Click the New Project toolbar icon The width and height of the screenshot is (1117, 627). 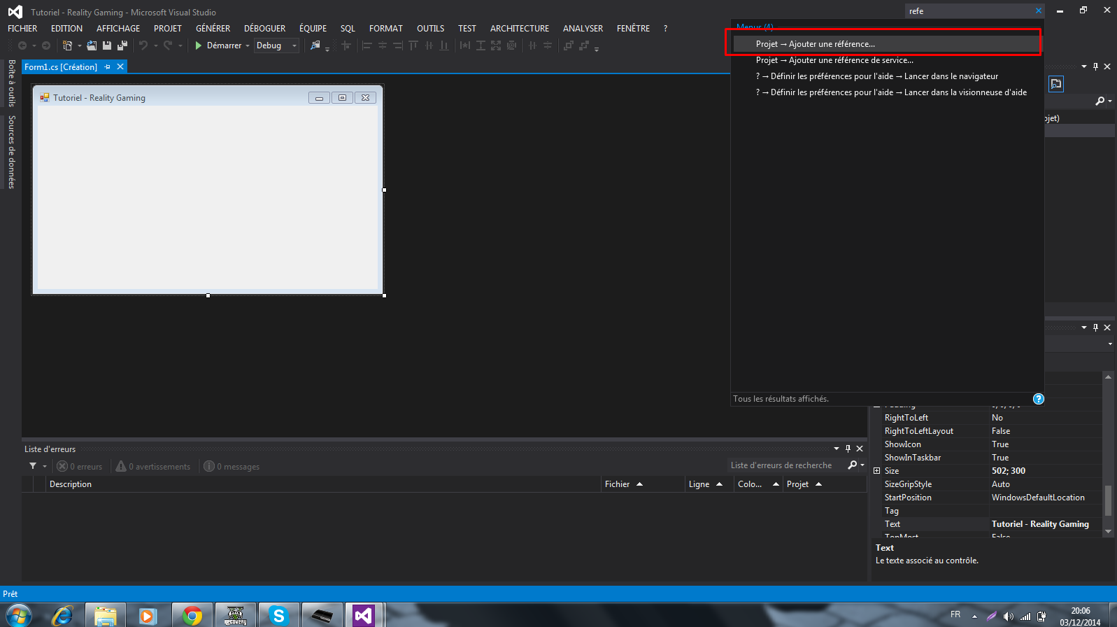(68, 45)
